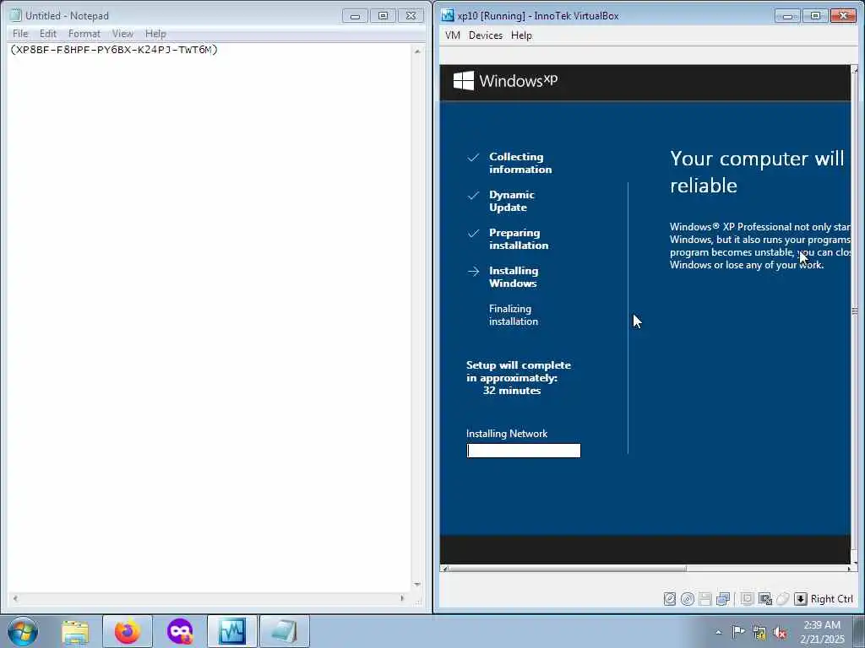Click the VirtualBox icon in its title bar
The image size is (865, 648).
448,15
